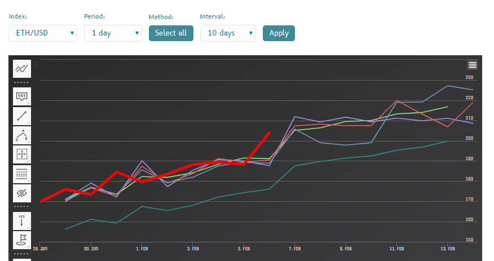The height and width of the screenshot is (261, 494).
Task: Click the 11. Feb date axis label
Action: click(x=396, y=249)
